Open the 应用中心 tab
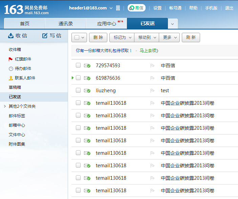Viewport: 238px width, 199px height. click(x=107, y=23)
